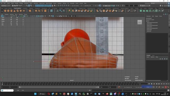
Task: Toggle snap to curves magnet
Action: (x=61, y=6)
